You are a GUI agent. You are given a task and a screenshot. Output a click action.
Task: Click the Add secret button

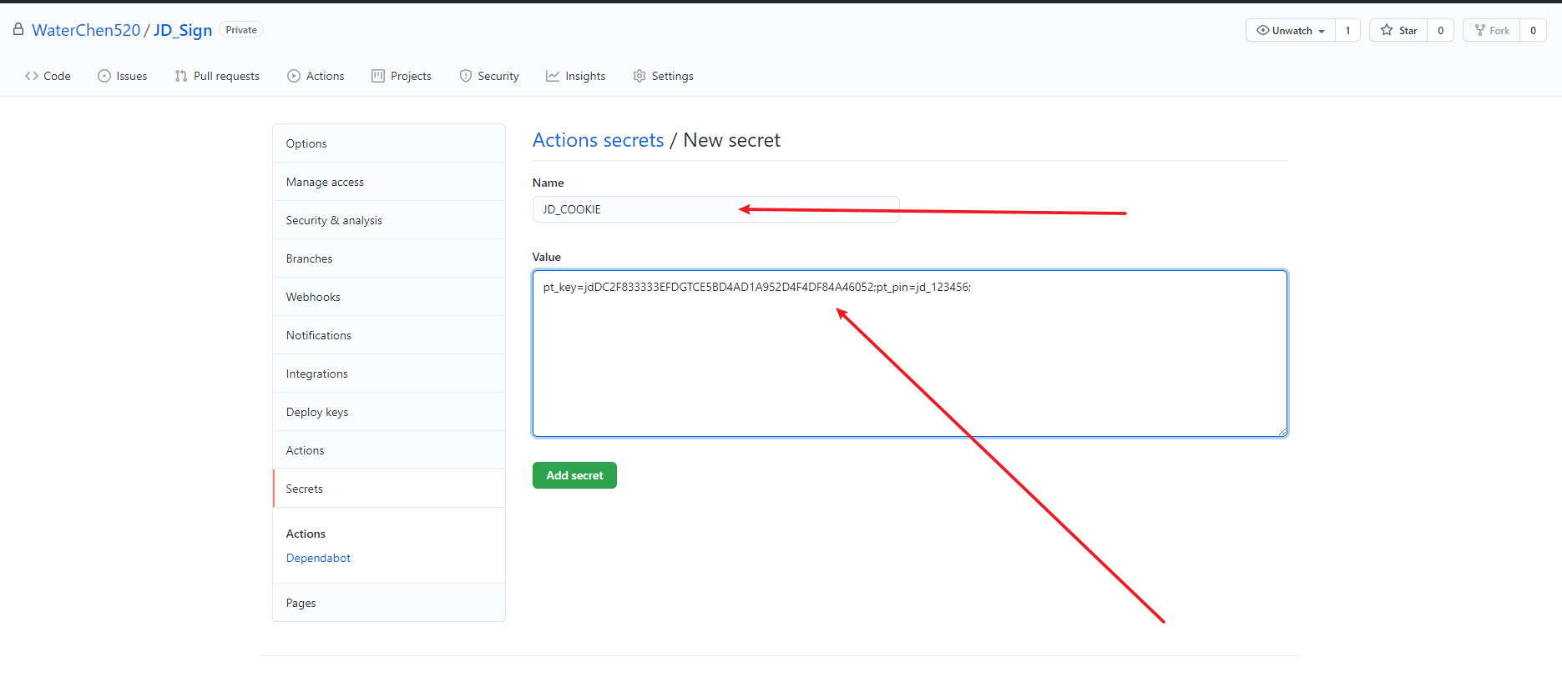[x=574, y=475]
